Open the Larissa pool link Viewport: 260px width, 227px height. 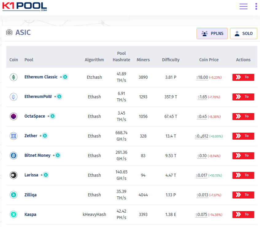tap(31, 175)
